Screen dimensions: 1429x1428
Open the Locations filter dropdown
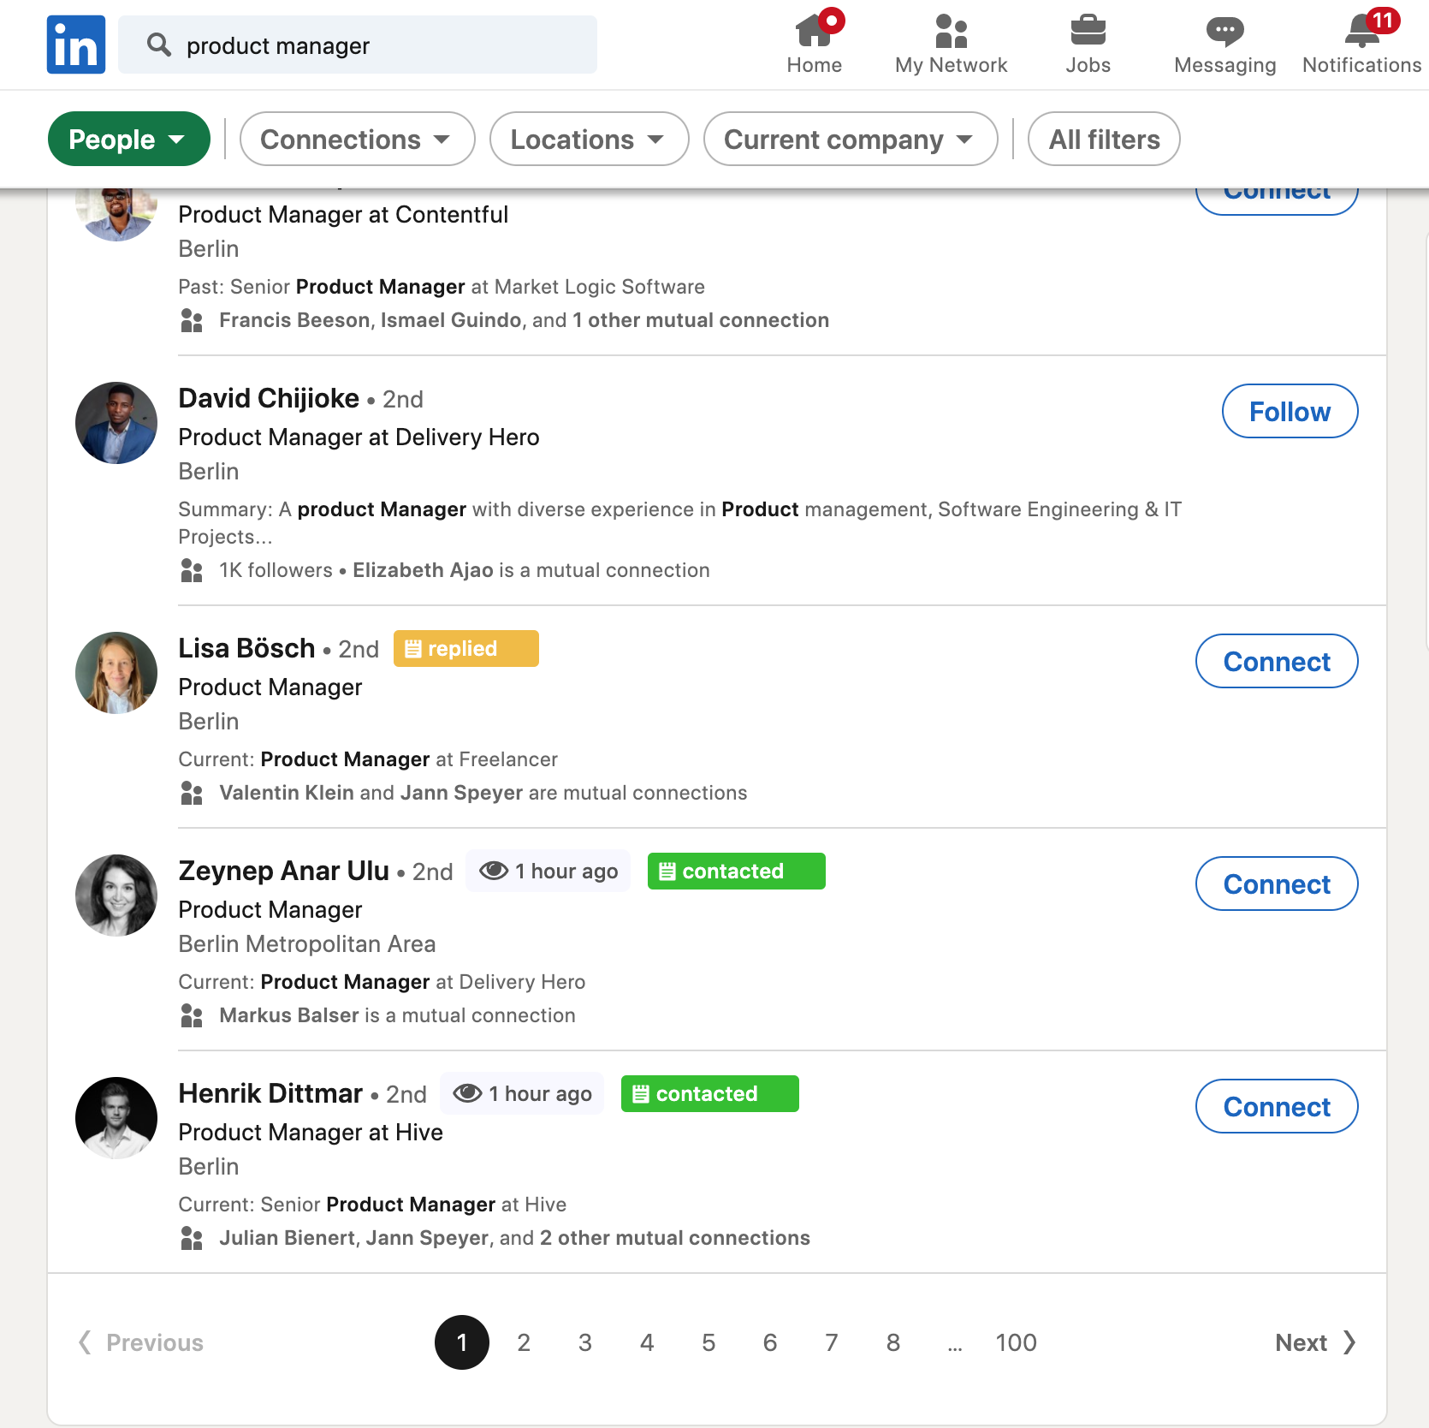(x=589, y=139)
